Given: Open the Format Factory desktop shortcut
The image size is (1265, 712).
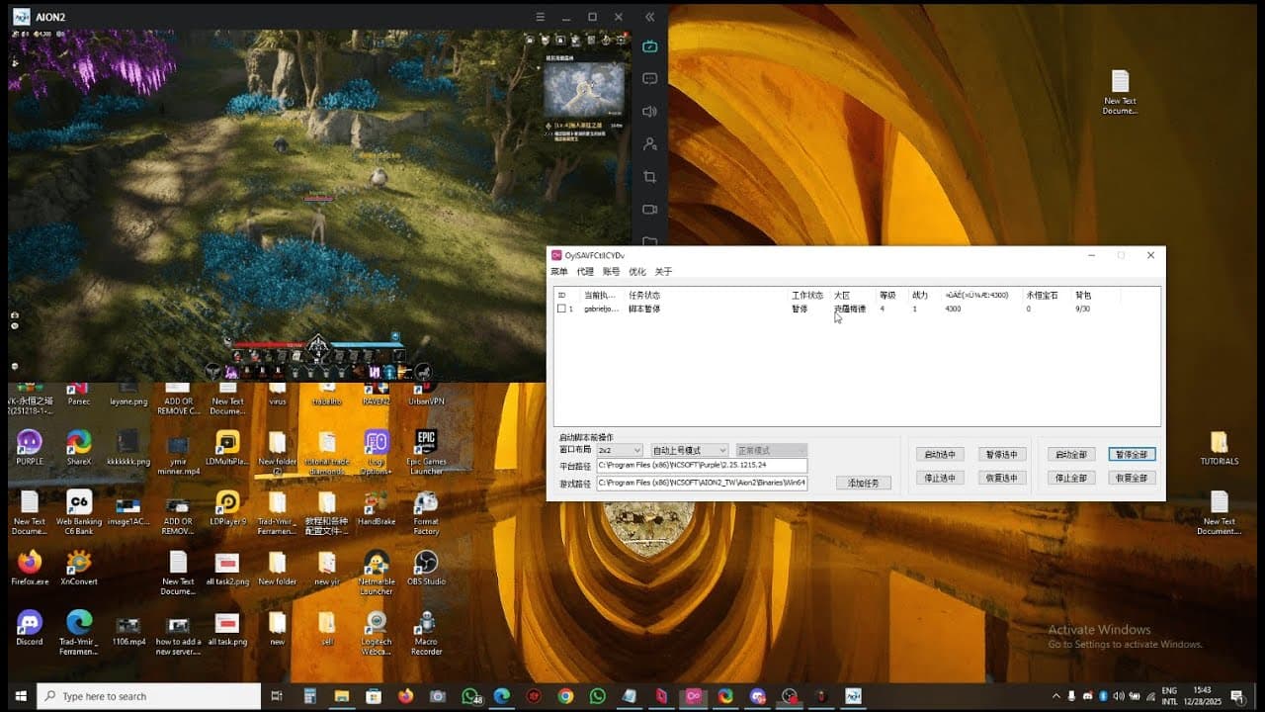Looking at the screenshot, I should click(x=426, y=512).
